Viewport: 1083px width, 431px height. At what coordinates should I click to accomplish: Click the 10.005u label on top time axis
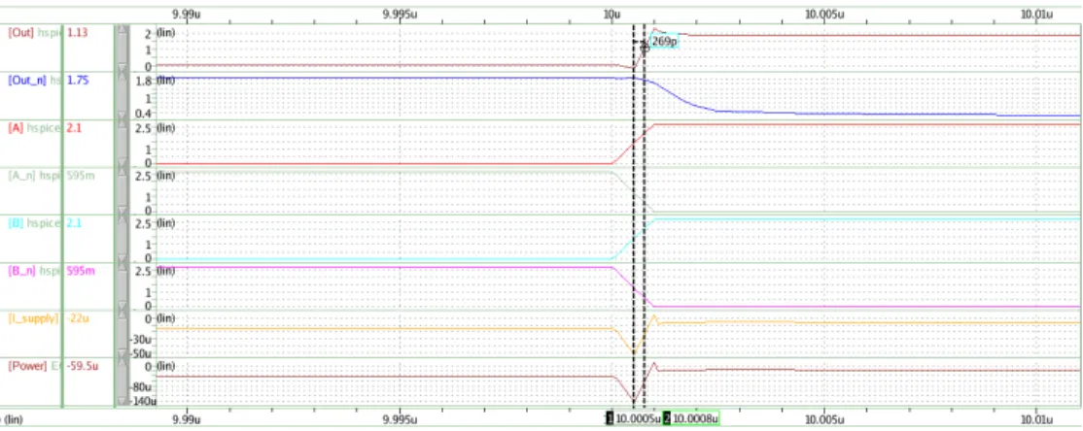823,13
